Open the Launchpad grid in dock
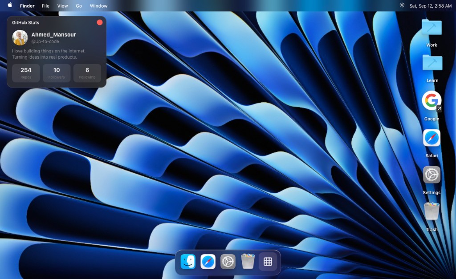The height and width of the screenshot is (279, 456). pos(268,262)
